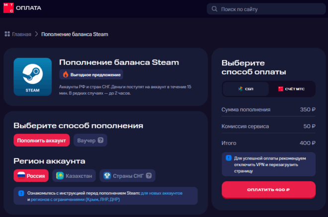Click the VPN recommendation notice text

tap(270, 164)
